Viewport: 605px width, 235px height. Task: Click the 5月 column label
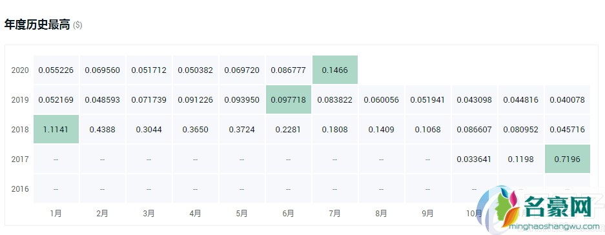[x=242, y=213]
